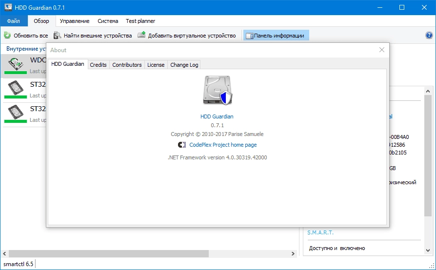Click the green health bar under WDC drive
This screenshot has height=270, width=436.
[x=16, y=73]
